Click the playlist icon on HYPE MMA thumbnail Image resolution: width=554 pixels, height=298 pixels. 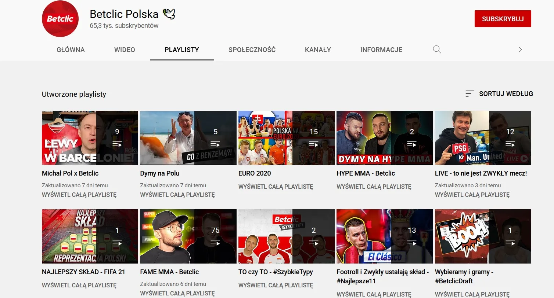coord(412,144)
